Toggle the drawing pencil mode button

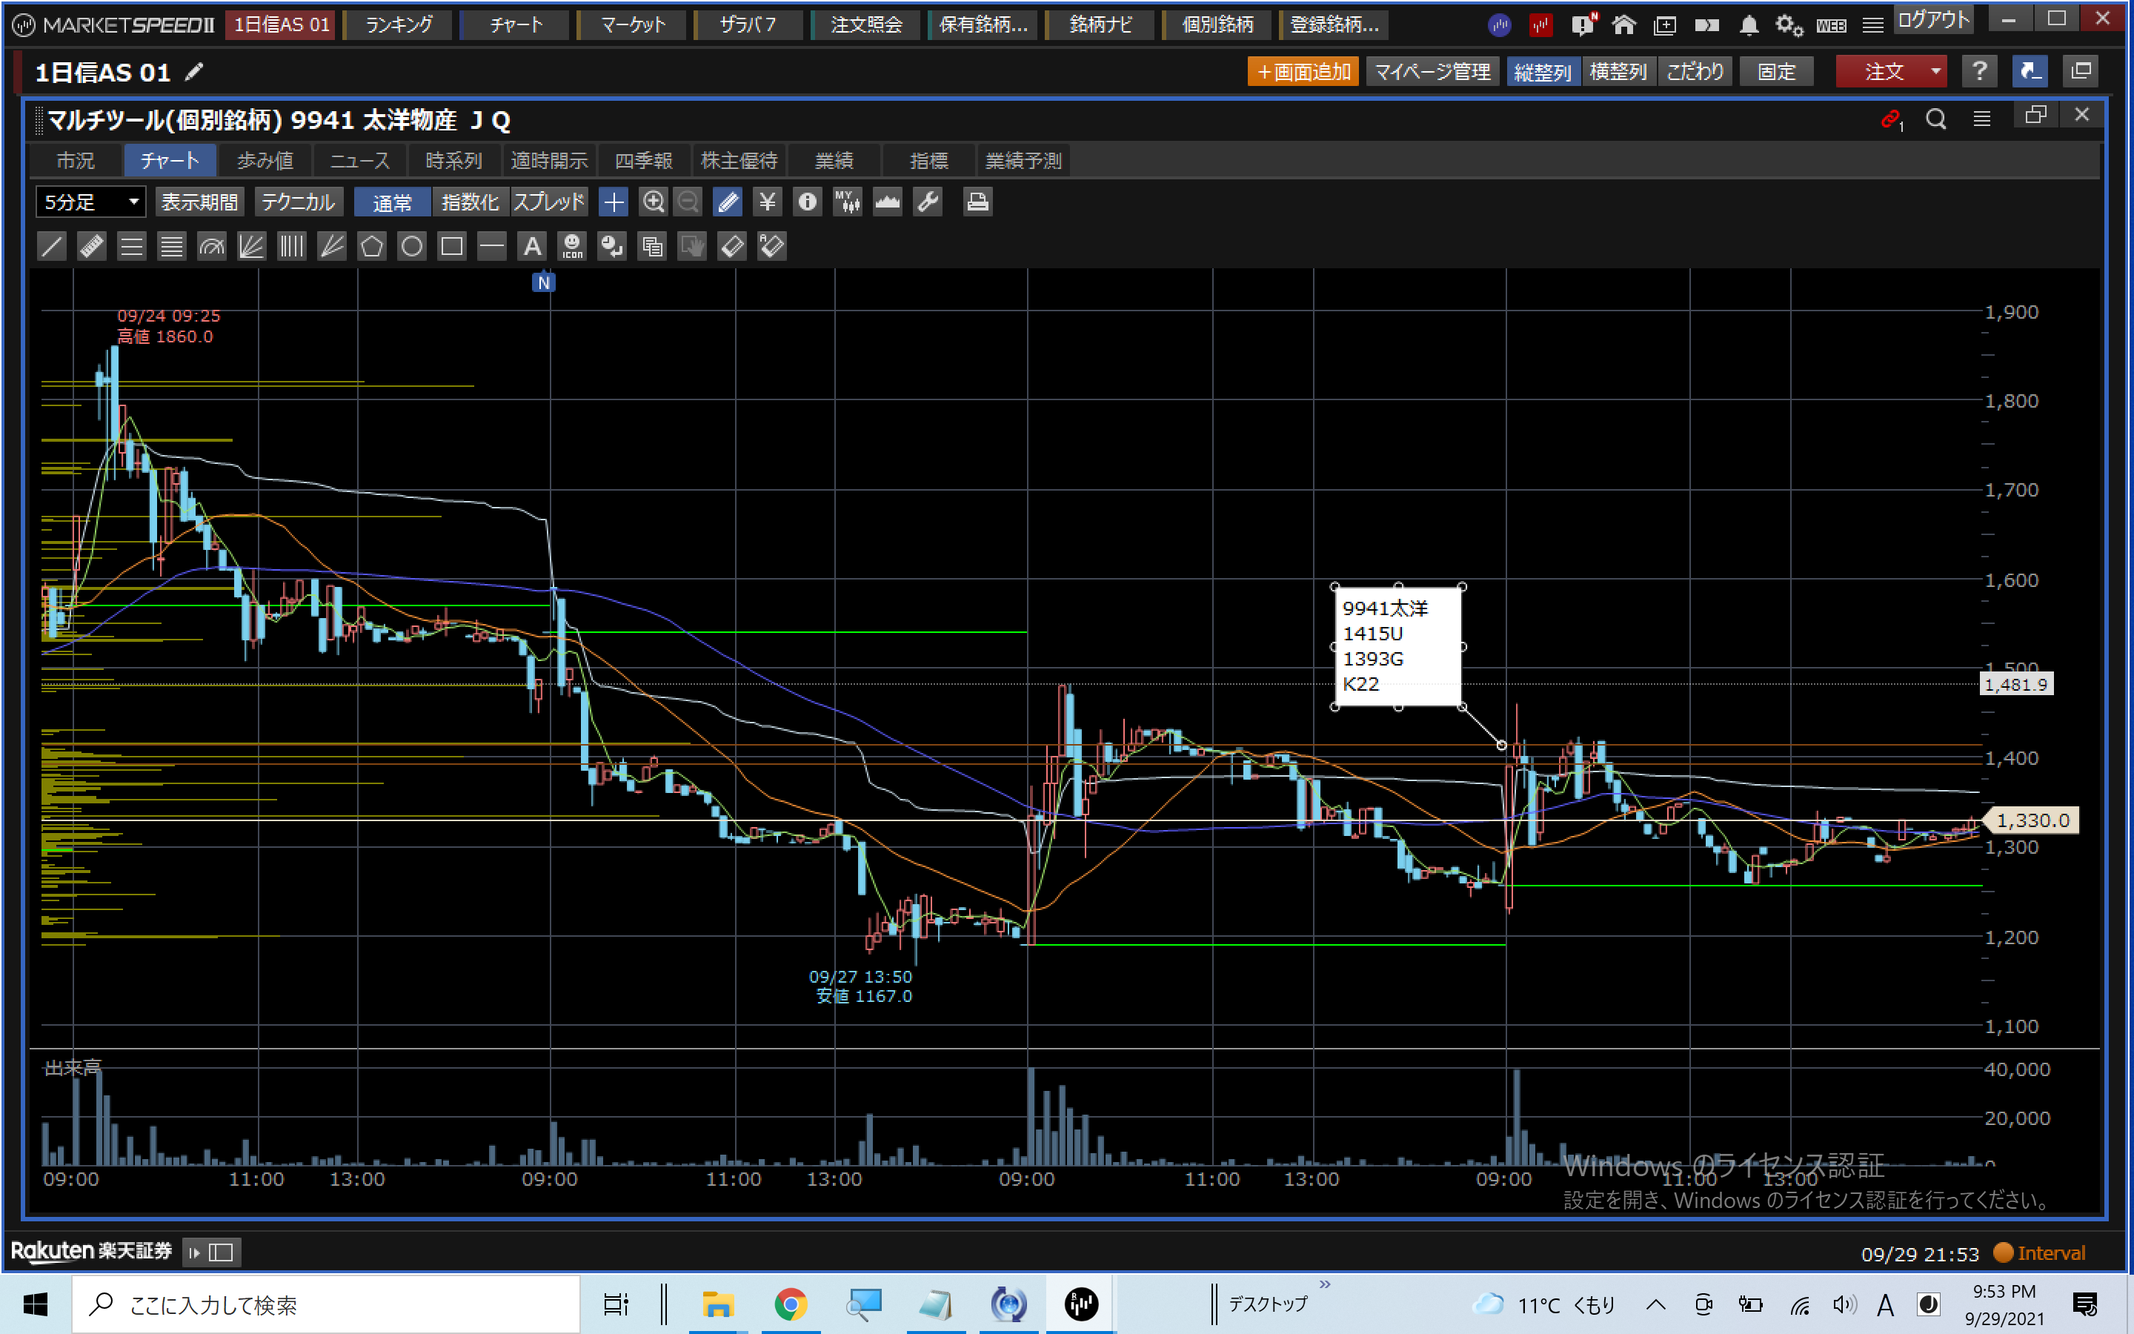[728, 202]
